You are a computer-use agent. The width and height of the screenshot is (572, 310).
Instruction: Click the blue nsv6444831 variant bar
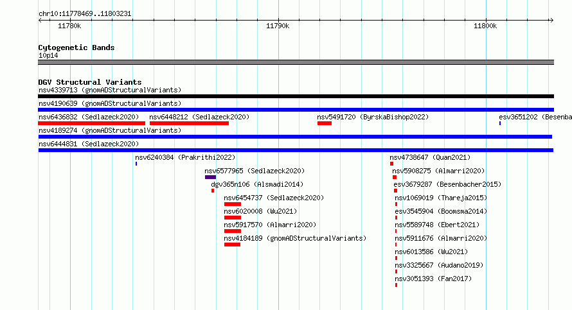point(296,150)
